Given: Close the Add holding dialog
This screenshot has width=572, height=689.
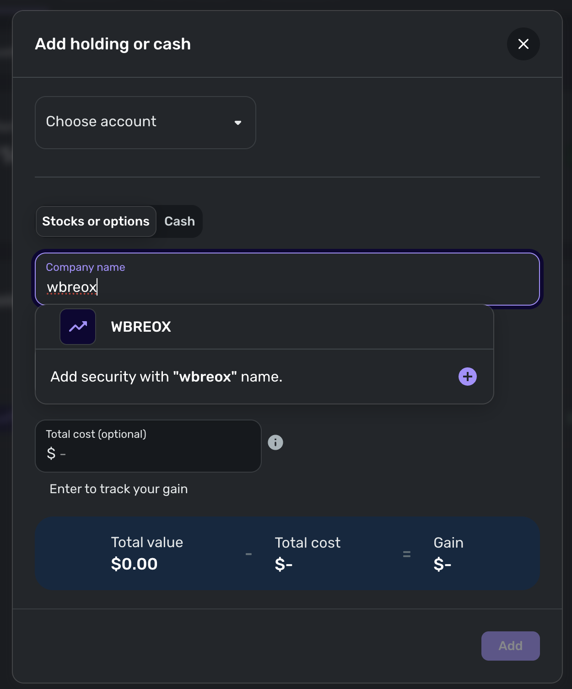Looking at the screenshot, I should click(523, 44).
